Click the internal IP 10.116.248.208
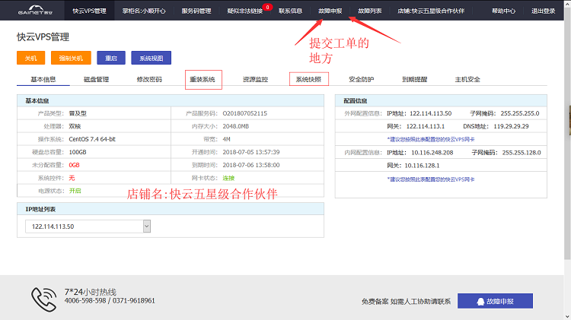Viewport: 571px width, 320px height. click(432, 152)
